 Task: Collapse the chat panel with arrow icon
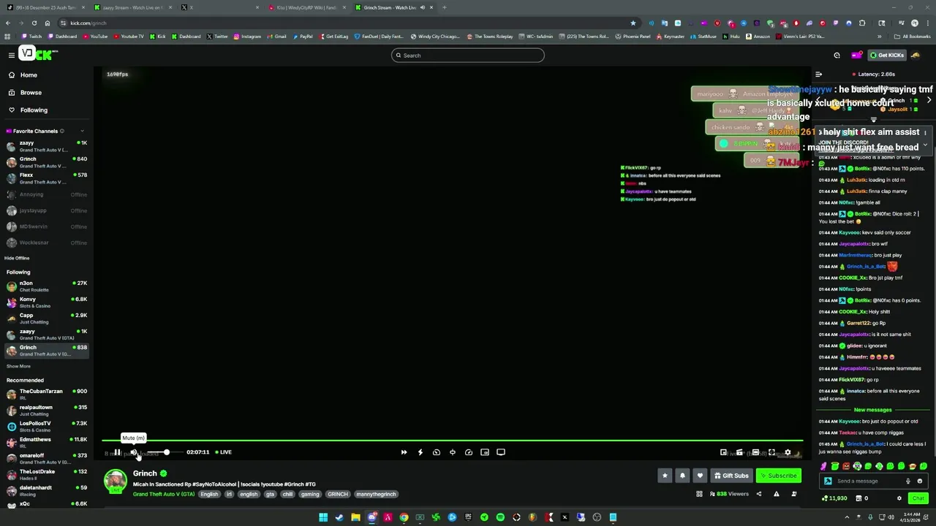pyautogui.click(x=819, y=75)
